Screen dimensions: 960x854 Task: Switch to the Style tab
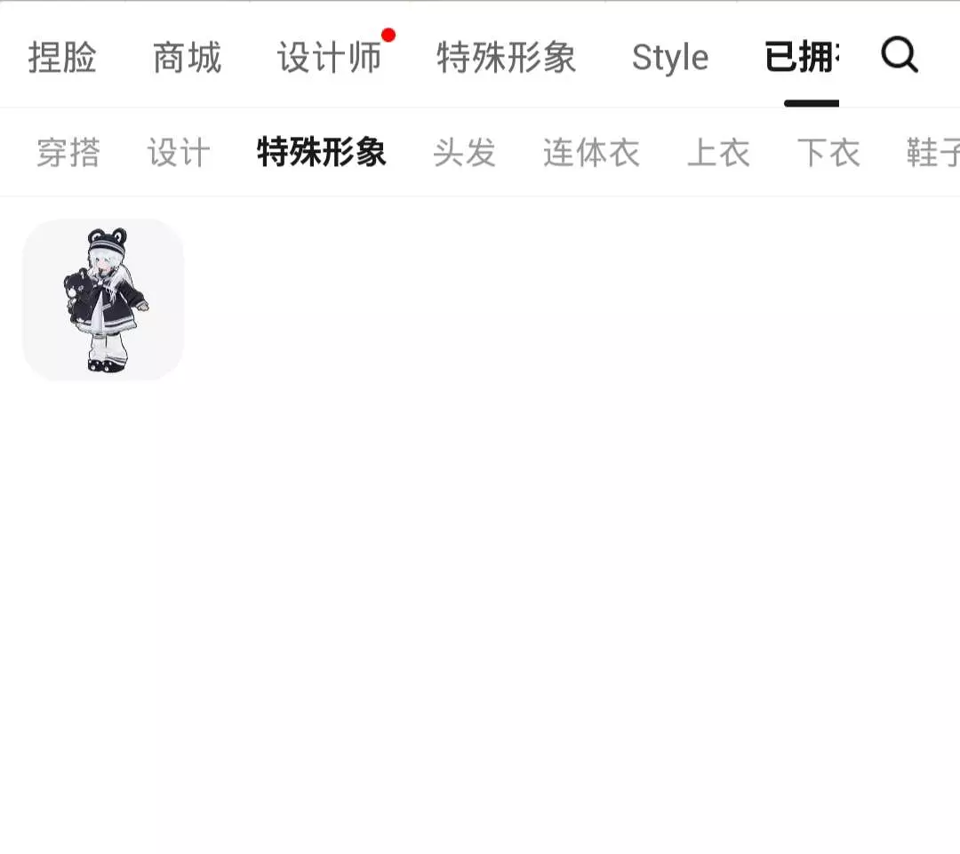click(670, 58)
